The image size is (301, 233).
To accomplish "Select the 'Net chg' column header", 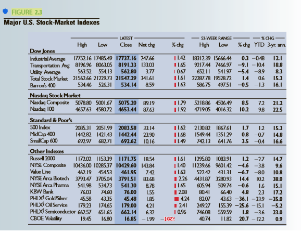I will (147, 45).
